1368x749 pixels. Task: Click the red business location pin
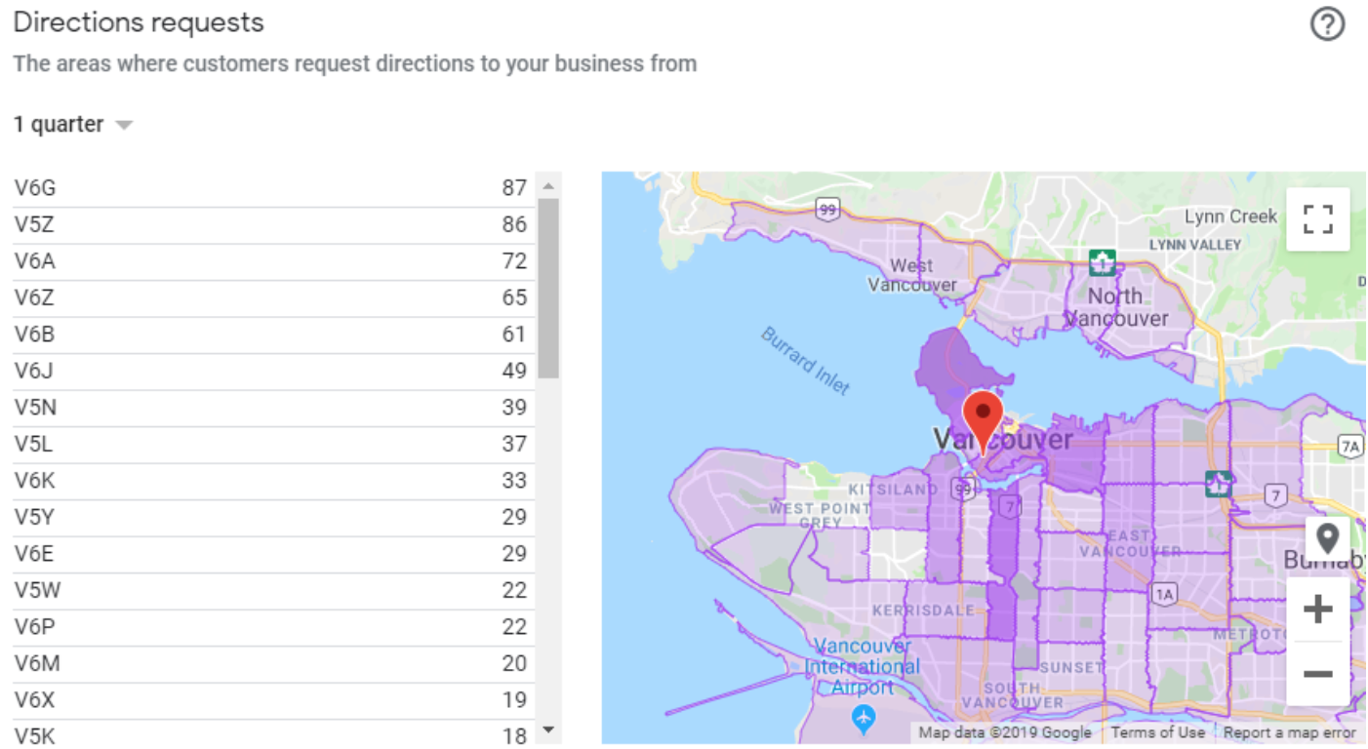point(982,419)
